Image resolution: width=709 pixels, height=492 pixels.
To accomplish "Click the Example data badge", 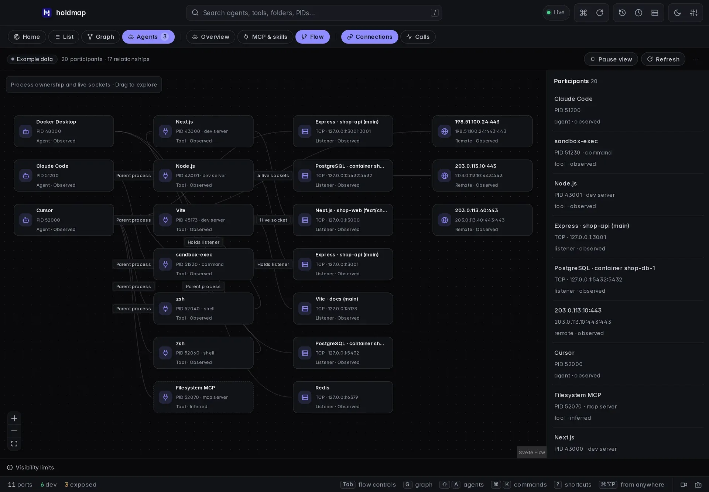I will point(32,59).
